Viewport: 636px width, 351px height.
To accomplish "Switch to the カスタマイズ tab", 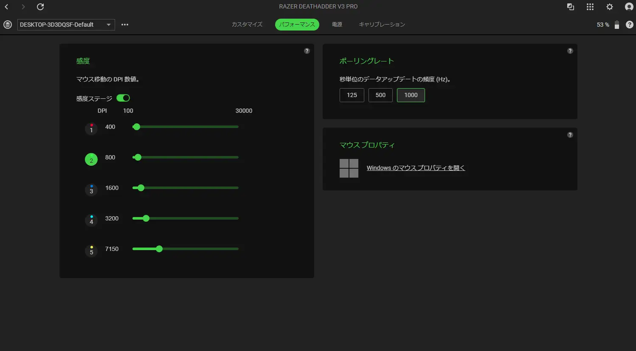I will pyautogui.click(x=247, y=25).
